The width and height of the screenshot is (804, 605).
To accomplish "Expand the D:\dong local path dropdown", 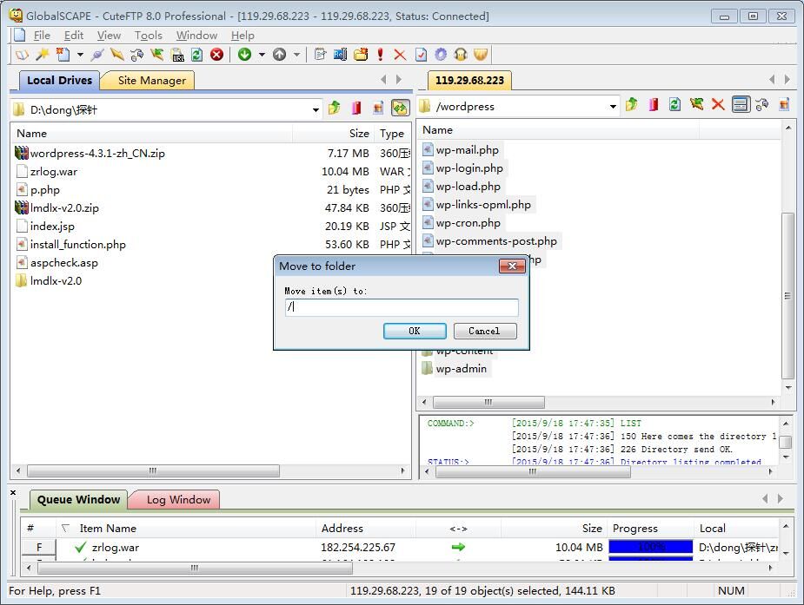I will 316,109.
